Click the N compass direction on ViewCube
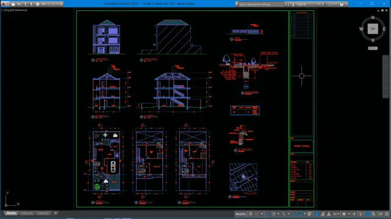The height and width of the screenshot is (219, 391). [373, 18]
